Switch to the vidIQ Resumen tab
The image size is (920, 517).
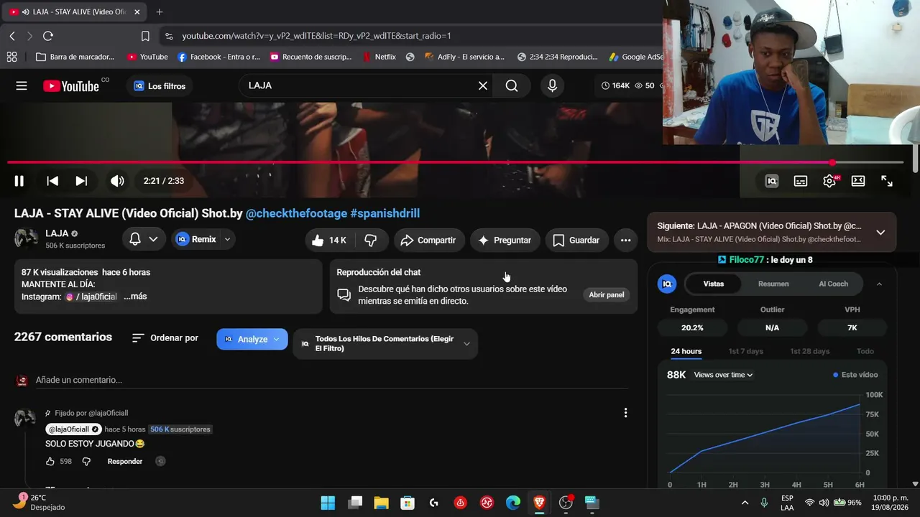[x=773, y=284]
